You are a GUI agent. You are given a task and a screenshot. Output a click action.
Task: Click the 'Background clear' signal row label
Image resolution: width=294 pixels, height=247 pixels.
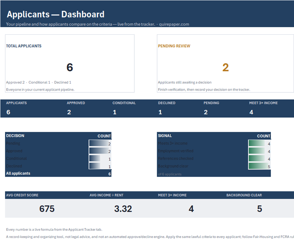(173, 166)
